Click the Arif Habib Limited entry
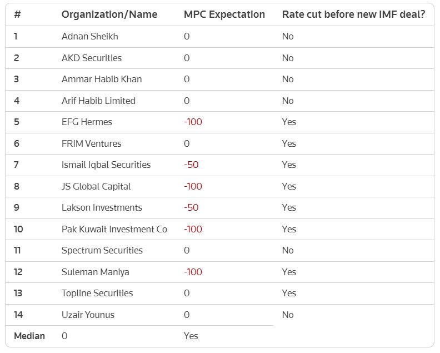Screen dimensions: 440x353 coord(98,101)
